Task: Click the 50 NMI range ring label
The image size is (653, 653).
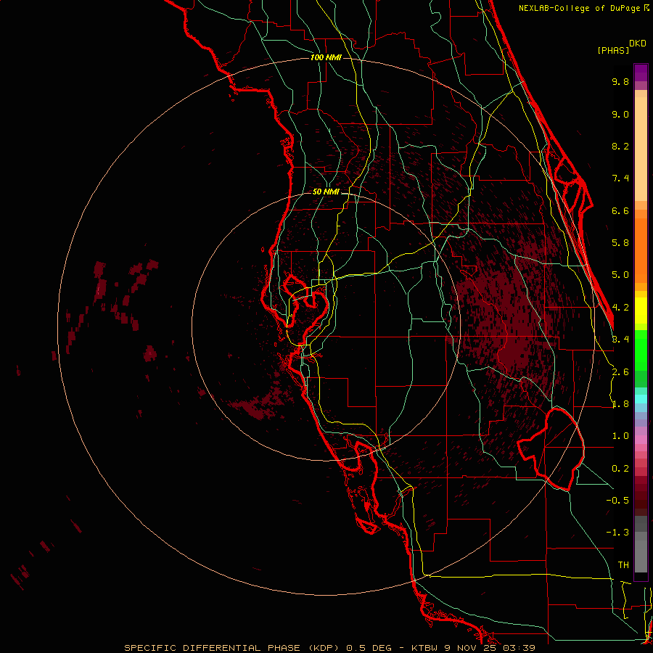Action: [x=326, y=192]
